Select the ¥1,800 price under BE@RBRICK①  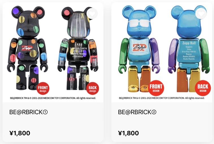(x=20, y=133)
